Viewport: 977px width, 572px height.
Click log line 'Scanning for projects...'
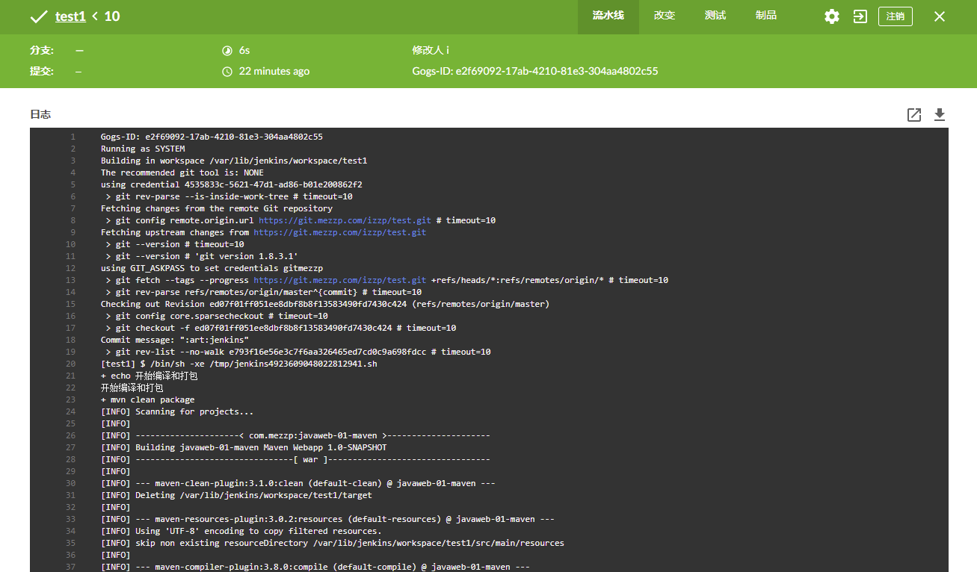177,411
